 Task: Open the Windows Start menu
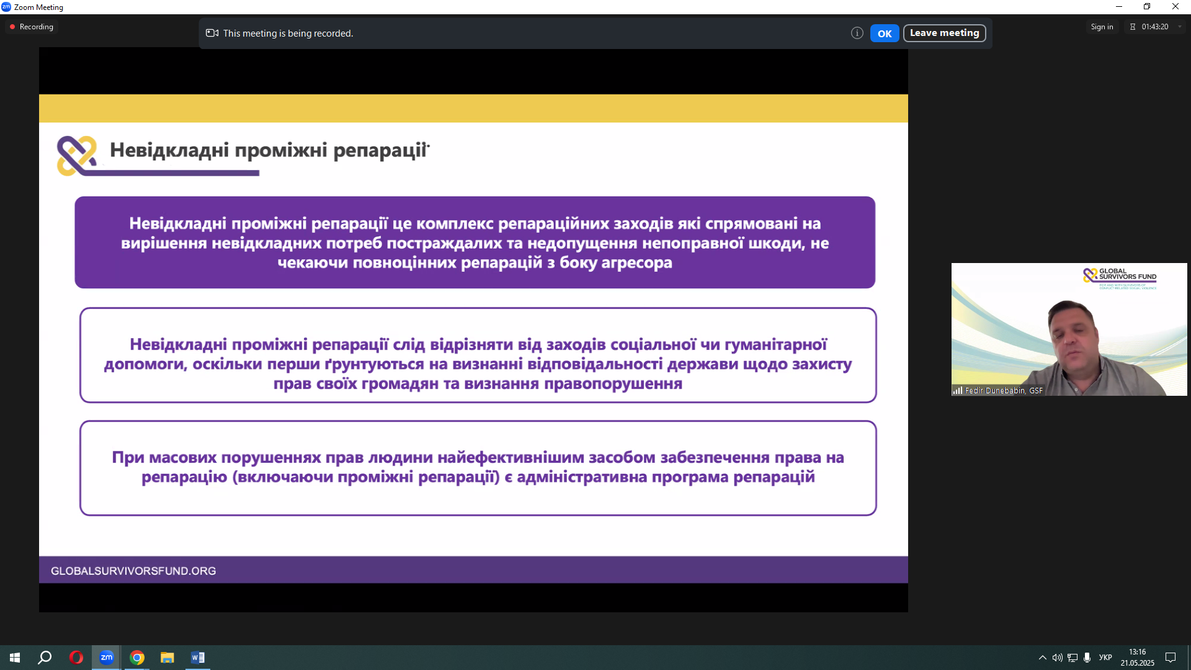[x=14, y=658]
